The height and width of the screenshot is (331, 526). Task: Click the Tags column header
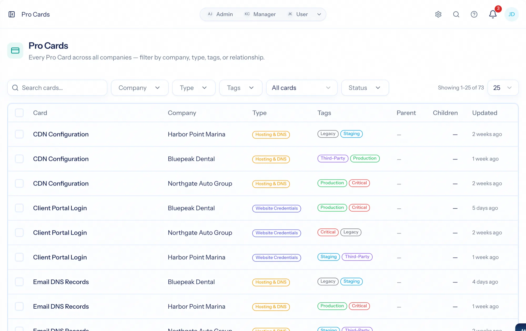pos(324,113)
